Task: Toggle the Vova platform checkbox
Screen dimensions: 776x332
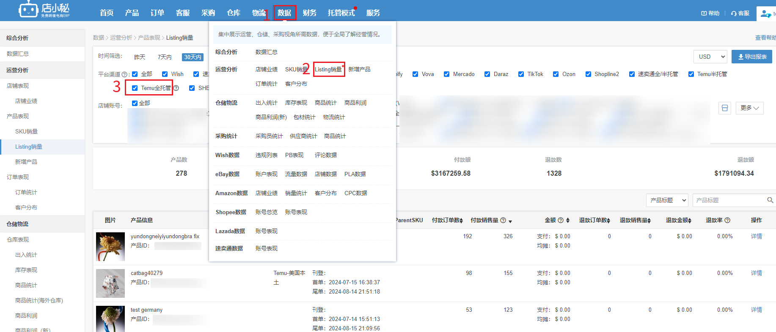Action: tap(416, 74)
